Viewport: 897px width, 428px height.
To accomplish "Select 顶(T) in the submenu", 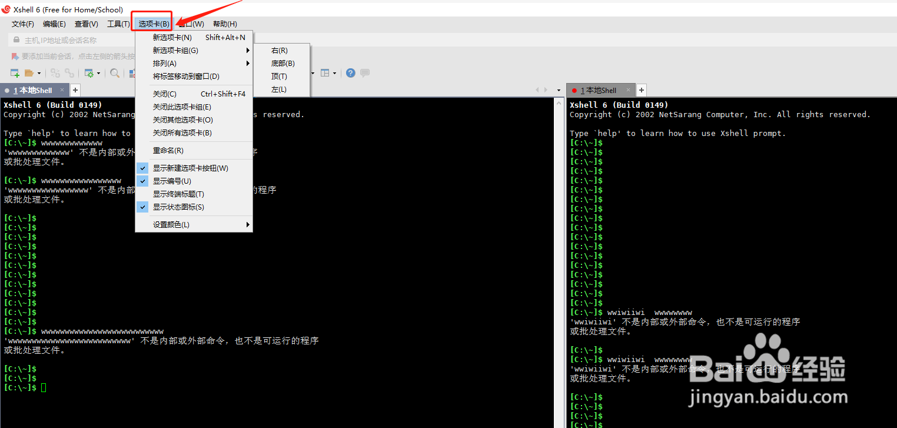I will [x=281, y=77].
